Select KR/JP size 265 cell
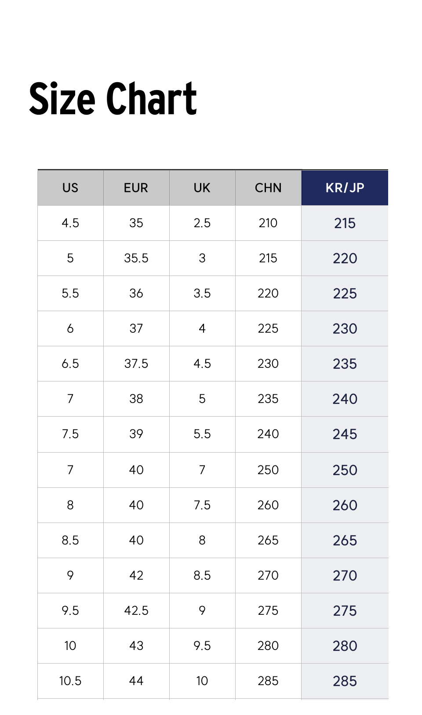The height and width of the screenshot is (715, 422). coord(345,541)
